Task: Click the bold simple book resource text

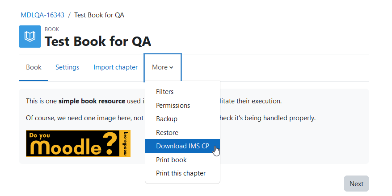Action: pyautogui.click(x=92, y=101)
